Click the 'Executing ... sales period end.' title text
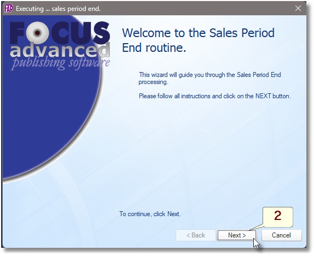Viewport: 314px width, 256px height. 58,9
